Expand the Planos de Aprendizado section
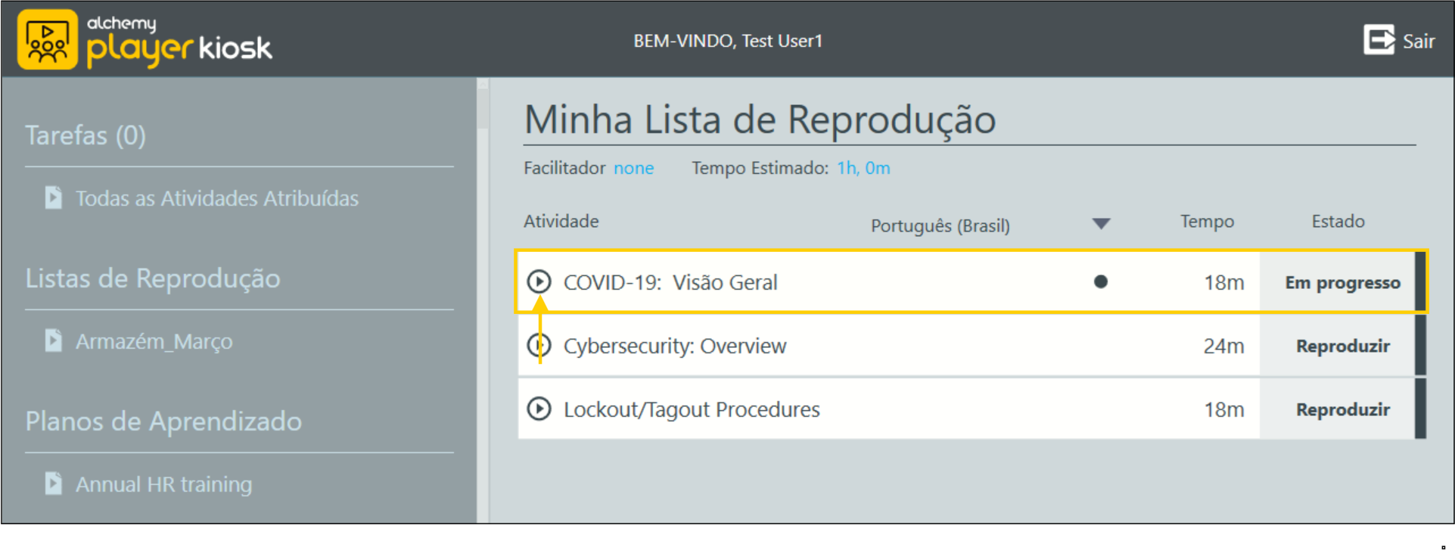This screenshot has height=550, width=1455. point(163,421)
